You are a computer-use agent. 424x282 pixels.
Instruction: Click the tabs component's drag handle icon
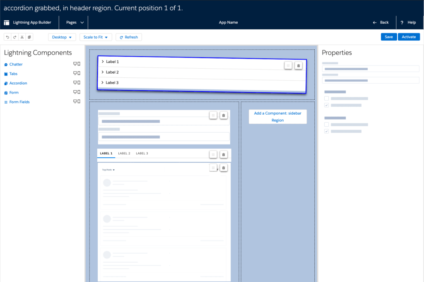coord(213,154)
